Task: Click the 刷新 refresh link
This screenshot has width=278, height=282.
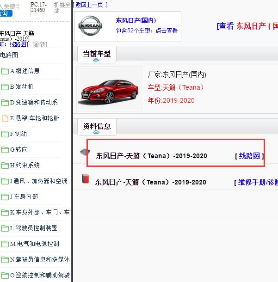Action: click(x=40, y=44)
